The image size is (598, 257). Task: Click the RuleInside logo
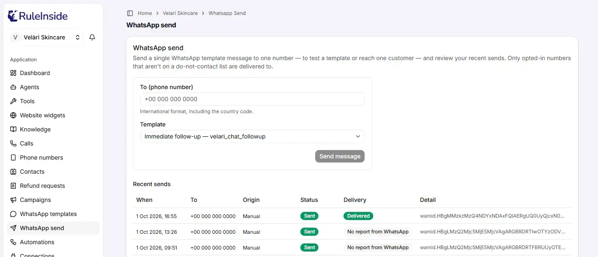[37, 16]
